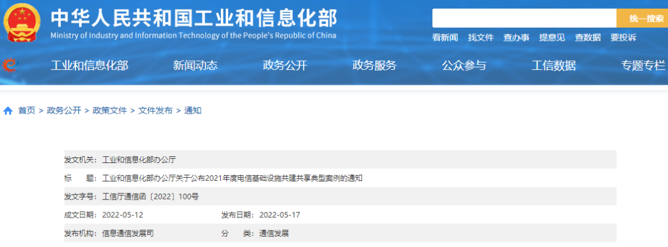Go to 通知 in breadcrumb
Image resolution: width=668 pixels, height=247 pixels.
[192, 111]
